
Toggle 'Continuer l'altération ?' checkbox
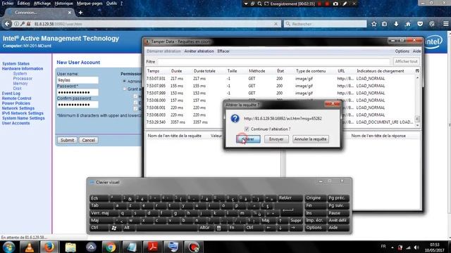[x=247, y=129]
